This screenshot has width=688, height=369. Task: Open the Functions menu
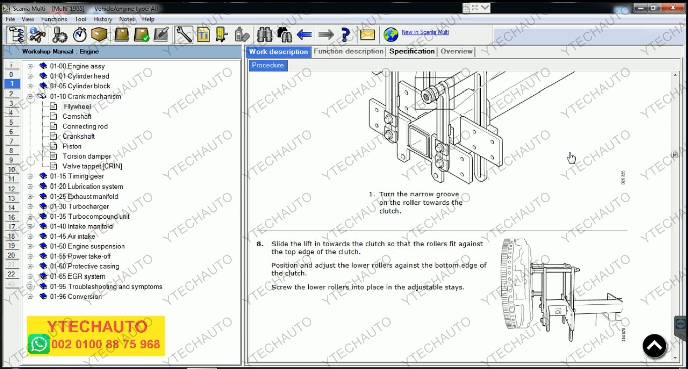tap(54, 19)
